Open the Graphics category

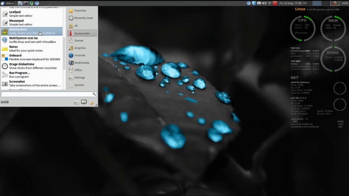point(82,48)
